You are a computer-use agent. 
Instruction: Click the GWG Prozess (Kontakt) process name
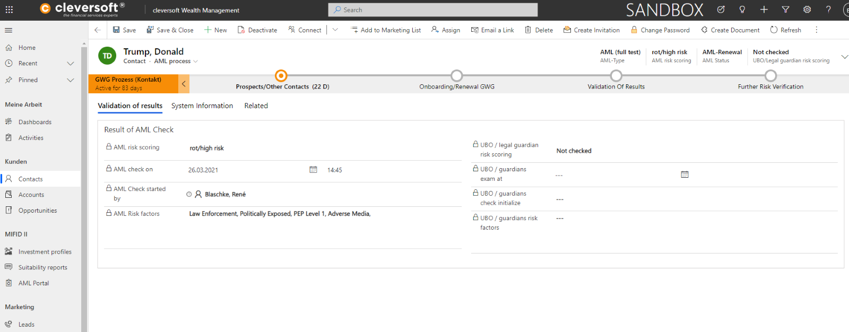point(128,80)
